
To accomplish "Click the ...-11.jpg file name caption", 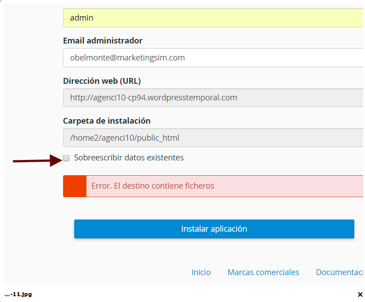I will coord(18,294).
